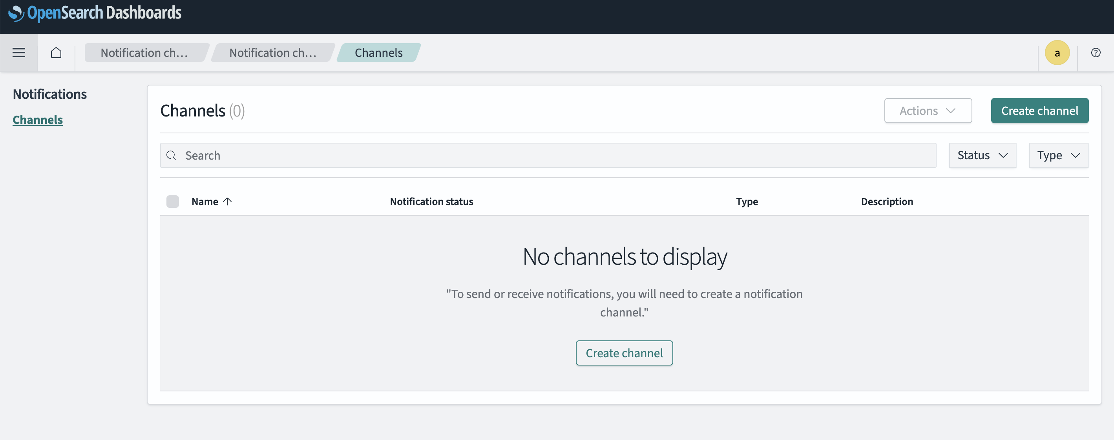Focus the channel Search field
This screenshot has width=1114, height=440.
[553, 156]
